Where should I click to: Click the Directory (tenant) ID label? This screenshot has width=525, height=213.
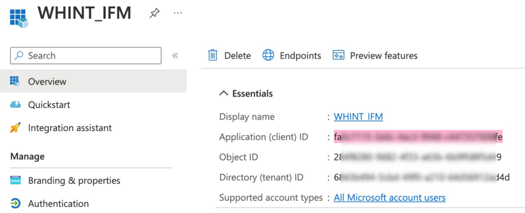coord(261,178)
